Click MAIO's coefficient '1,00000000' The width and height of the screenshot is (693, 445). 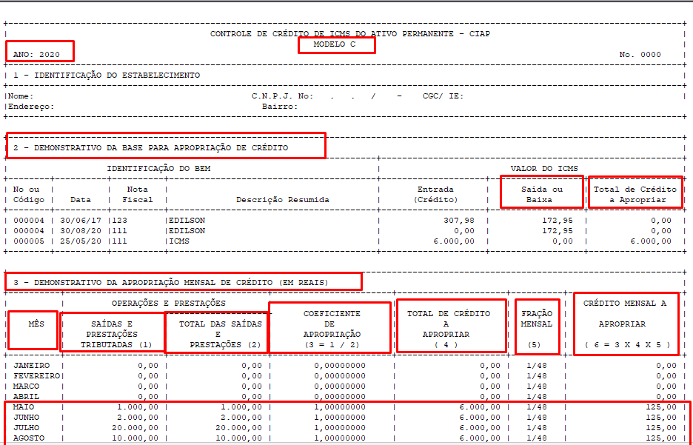pyautogui.click(x=339, y=407)
